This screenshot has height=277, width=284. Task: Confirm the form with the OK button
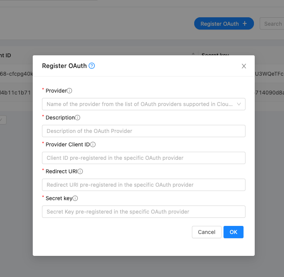233,232
